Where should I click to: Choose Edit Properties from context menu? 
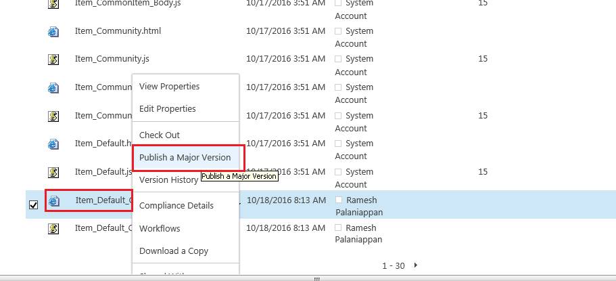168,108
